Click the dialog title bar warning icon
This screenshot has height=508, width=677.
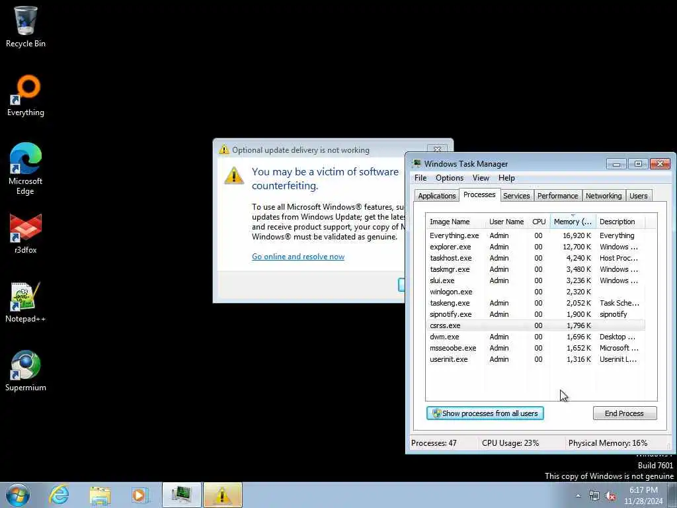tap(224, 149)
